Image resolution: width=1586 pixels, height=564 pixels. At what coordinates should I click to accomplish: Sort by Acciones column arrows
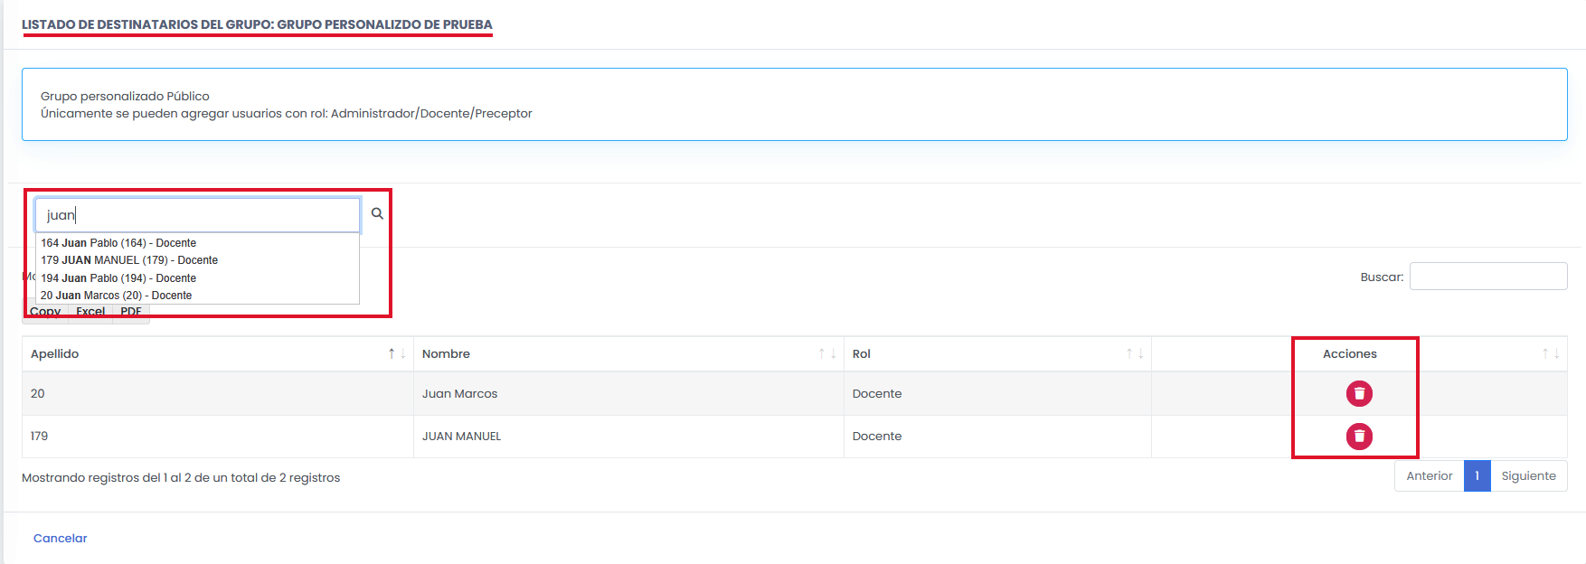tap(1551, 354)
